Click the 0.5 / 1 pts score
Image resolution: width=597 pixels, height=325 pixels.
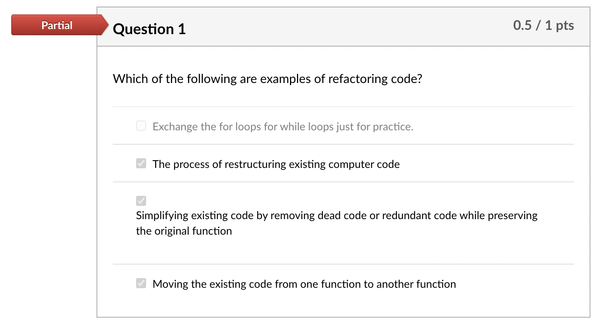(544, 25)
